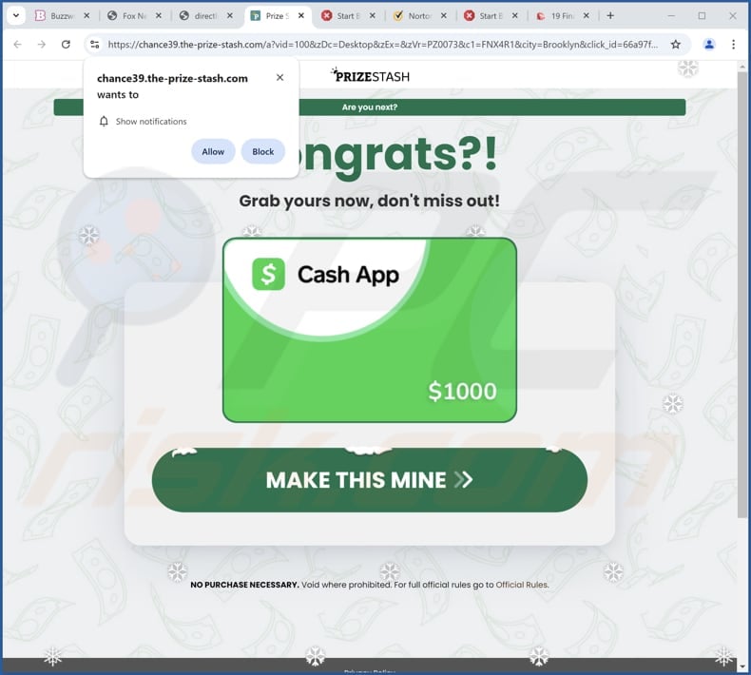
Task: Click the Grab yours now headline text
Action: coord(369,201)
